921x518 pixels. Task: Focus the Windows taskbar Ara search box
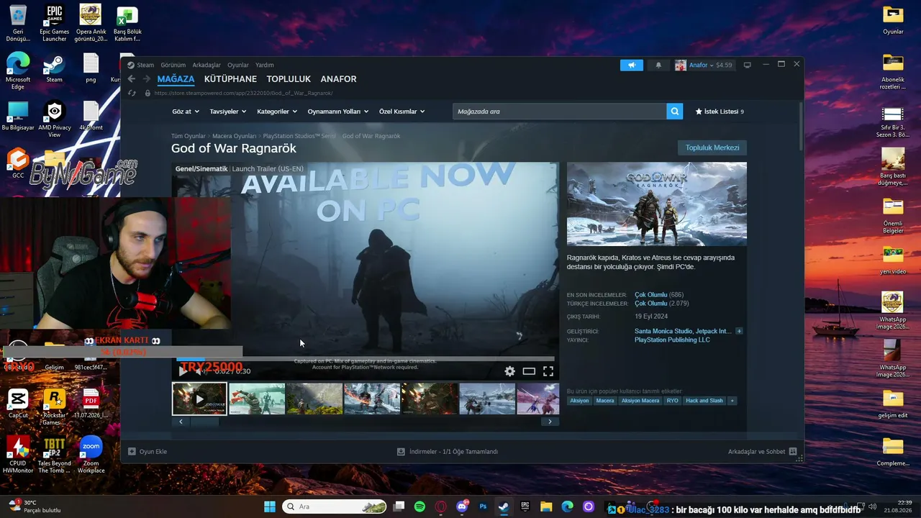pos(334,506)
